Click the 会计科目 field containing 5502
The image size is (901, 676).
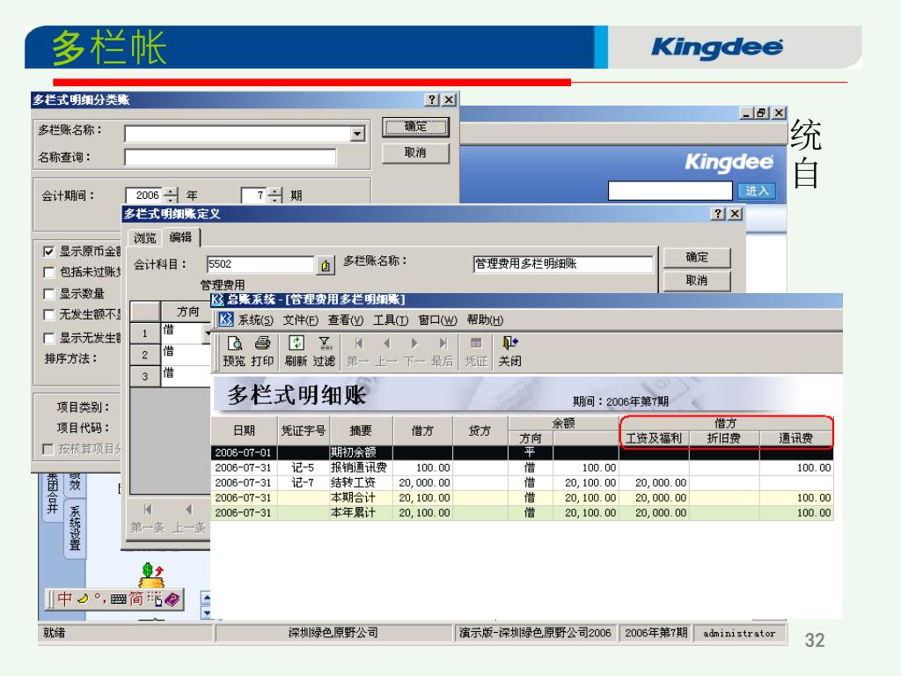(x=260, y=264)
